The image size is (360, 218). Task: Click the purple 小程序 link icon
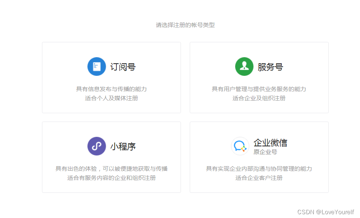click(97, 146)
